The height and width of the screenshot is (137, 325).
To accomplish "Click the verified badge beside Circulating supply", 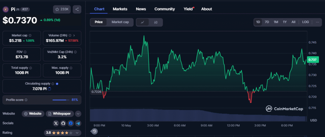I will (57, 84).
